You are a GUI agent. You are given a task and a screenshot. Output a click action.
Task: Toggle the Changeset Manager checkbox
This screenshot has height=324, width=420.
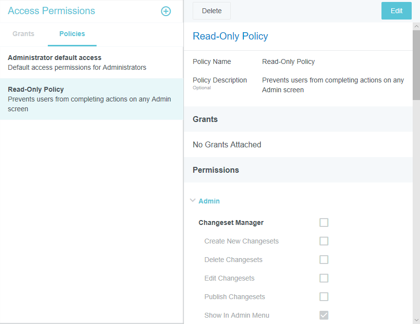click(x=324, y=223)
